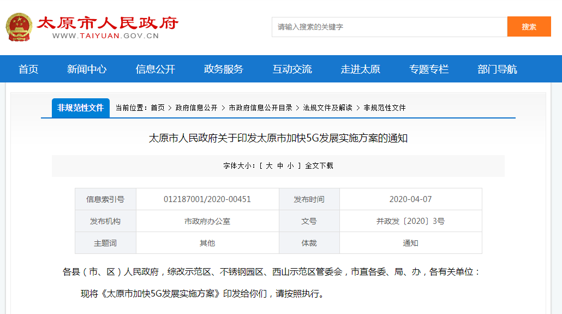This screenshot has width=562, height=314.
Task: Click the document number 并政发〔2020〕3号
Action: click(x=410, y=221)
